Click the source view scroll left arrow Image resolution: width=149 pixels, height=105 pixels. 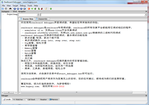point(20,92)
